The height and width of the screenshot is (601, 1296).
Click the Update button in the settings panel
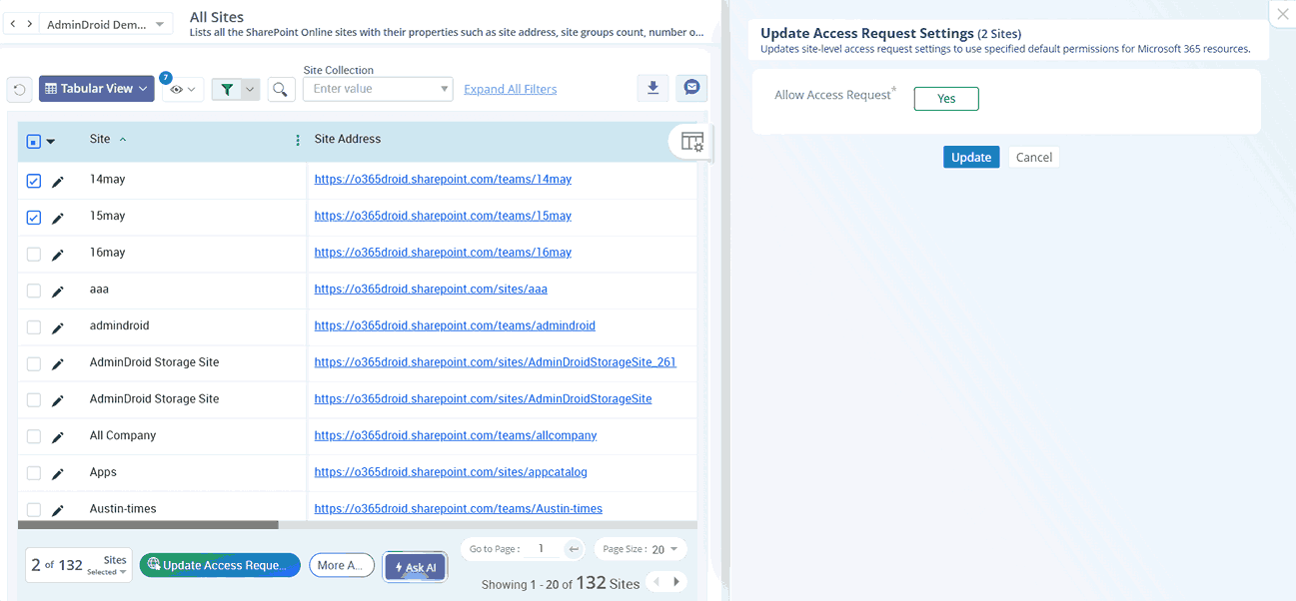coord(970,157)
